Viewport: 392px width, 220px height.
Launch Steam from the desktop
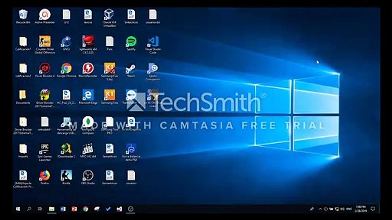coord(131,70)
